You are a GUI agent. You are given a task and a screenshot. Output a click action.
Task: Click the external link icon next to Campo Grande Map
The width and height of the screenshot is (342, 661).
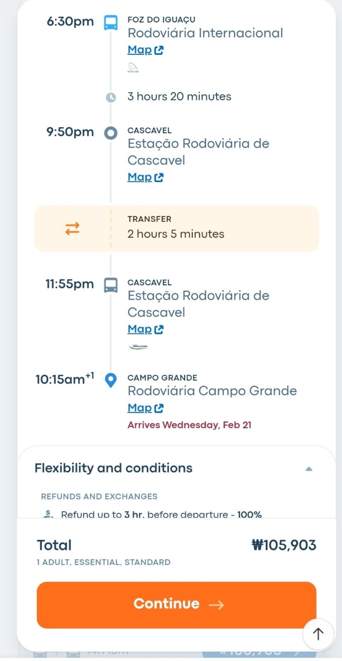(x=159, y=408)
